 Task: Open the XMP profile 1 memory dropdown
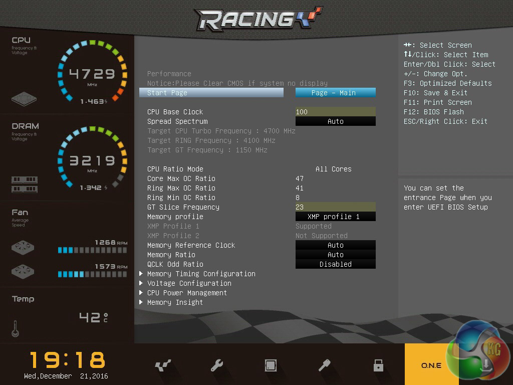point(335,217)
